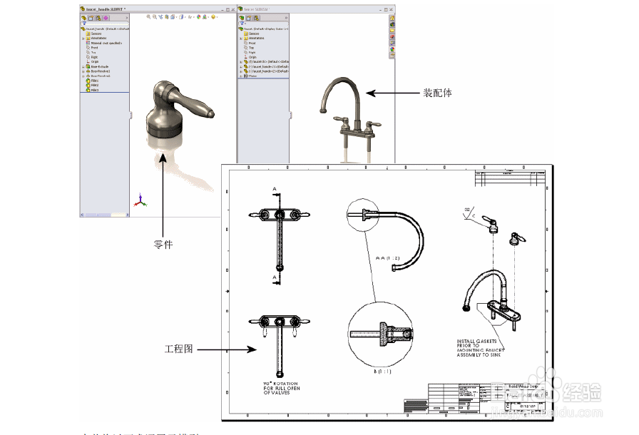The height and width of the screenshot is (435, 639).
Task: Select Fillet3 feature in part tree
Action: [x=93, y=90]
